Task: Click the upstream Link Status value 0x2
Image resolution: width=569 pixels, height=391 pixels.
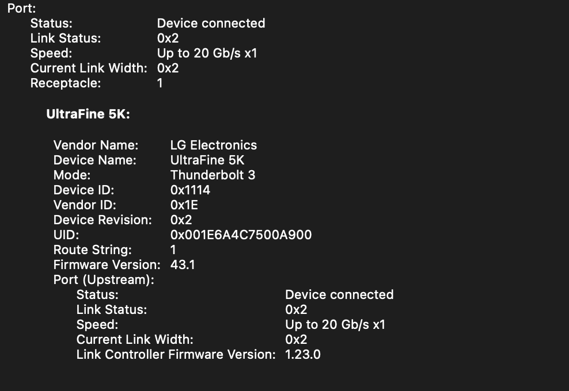Action: tap(296, 310)
